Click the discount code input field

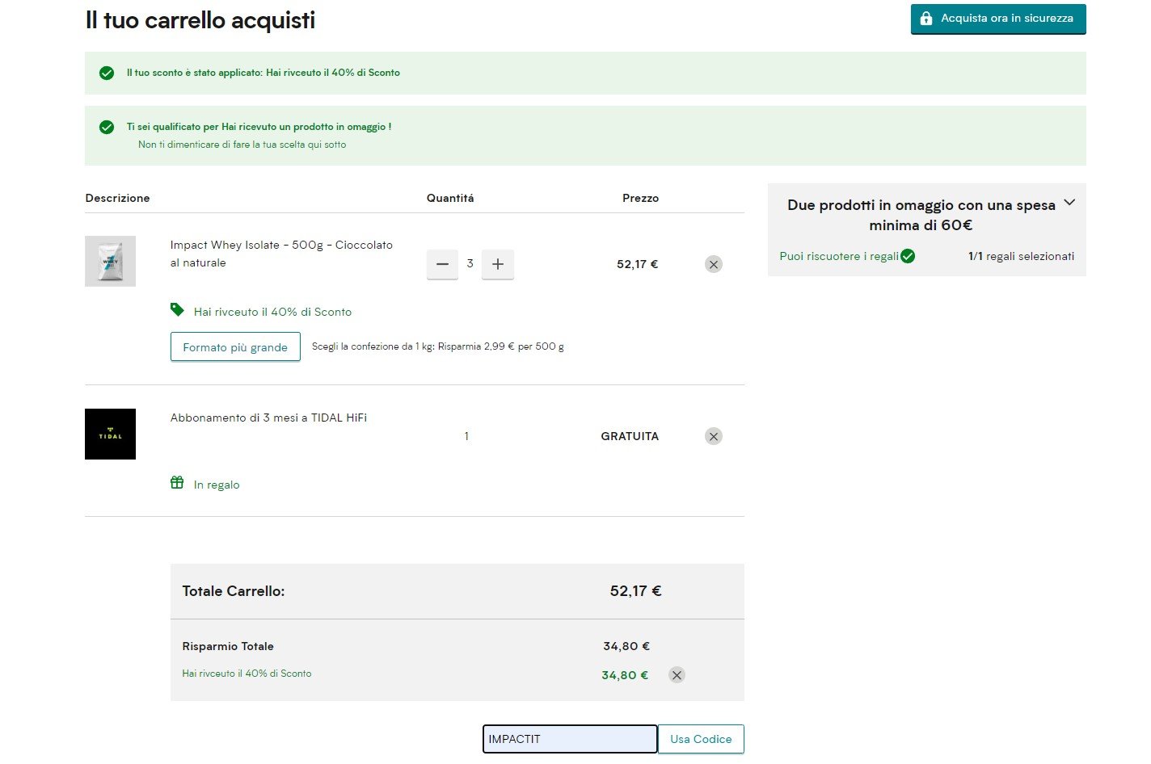click(569, 739)
